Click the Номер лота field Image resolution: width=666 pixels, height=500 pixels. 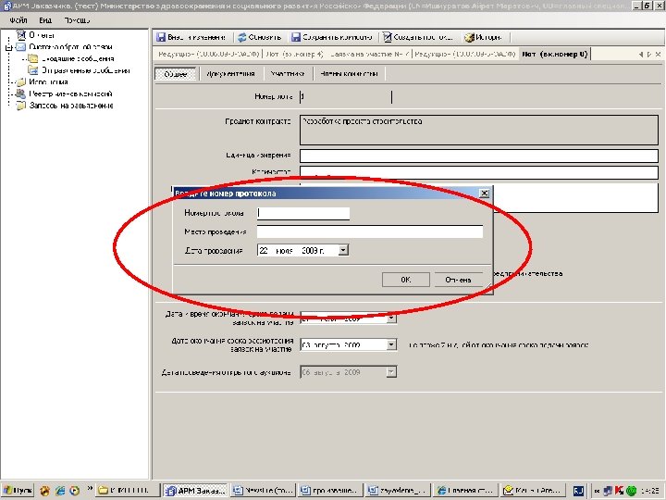click(345, 97)
